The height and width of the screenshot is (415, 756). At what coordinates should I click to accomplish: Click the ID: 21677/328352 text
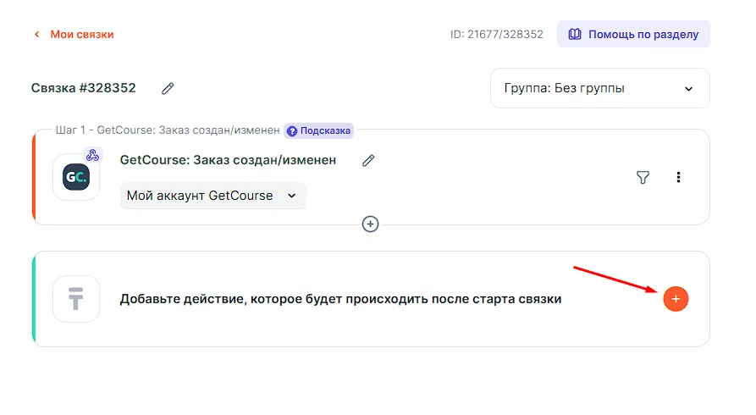tap(496, 35)
